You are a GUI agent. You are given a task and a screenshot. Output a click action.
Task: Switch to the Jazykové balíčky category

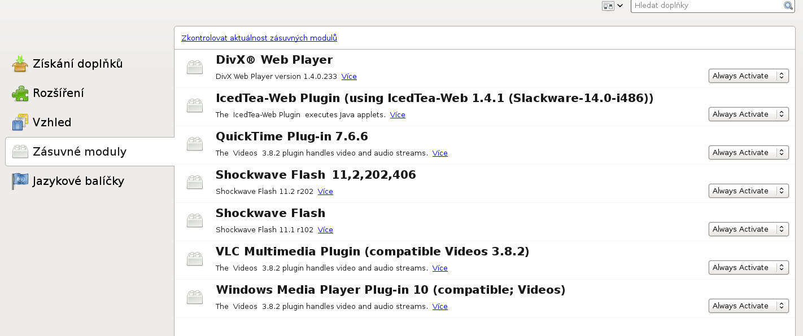[90, 181]
